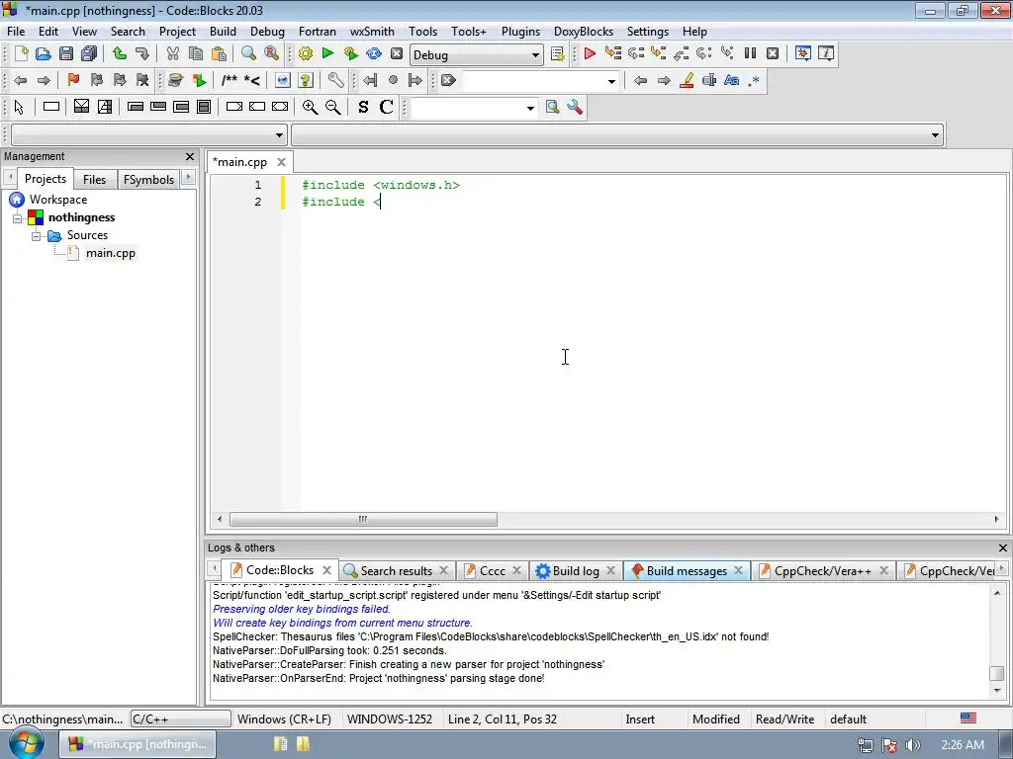Click the 2:26 AM system clock
This screenshot has width=1013, height=759.
[x=963, y=745]
